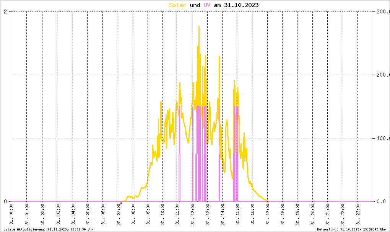The height and width of the screenshot is (232, 390).
Task: Click the tall yellow spike just before 14:00
Action: (219, 57)
